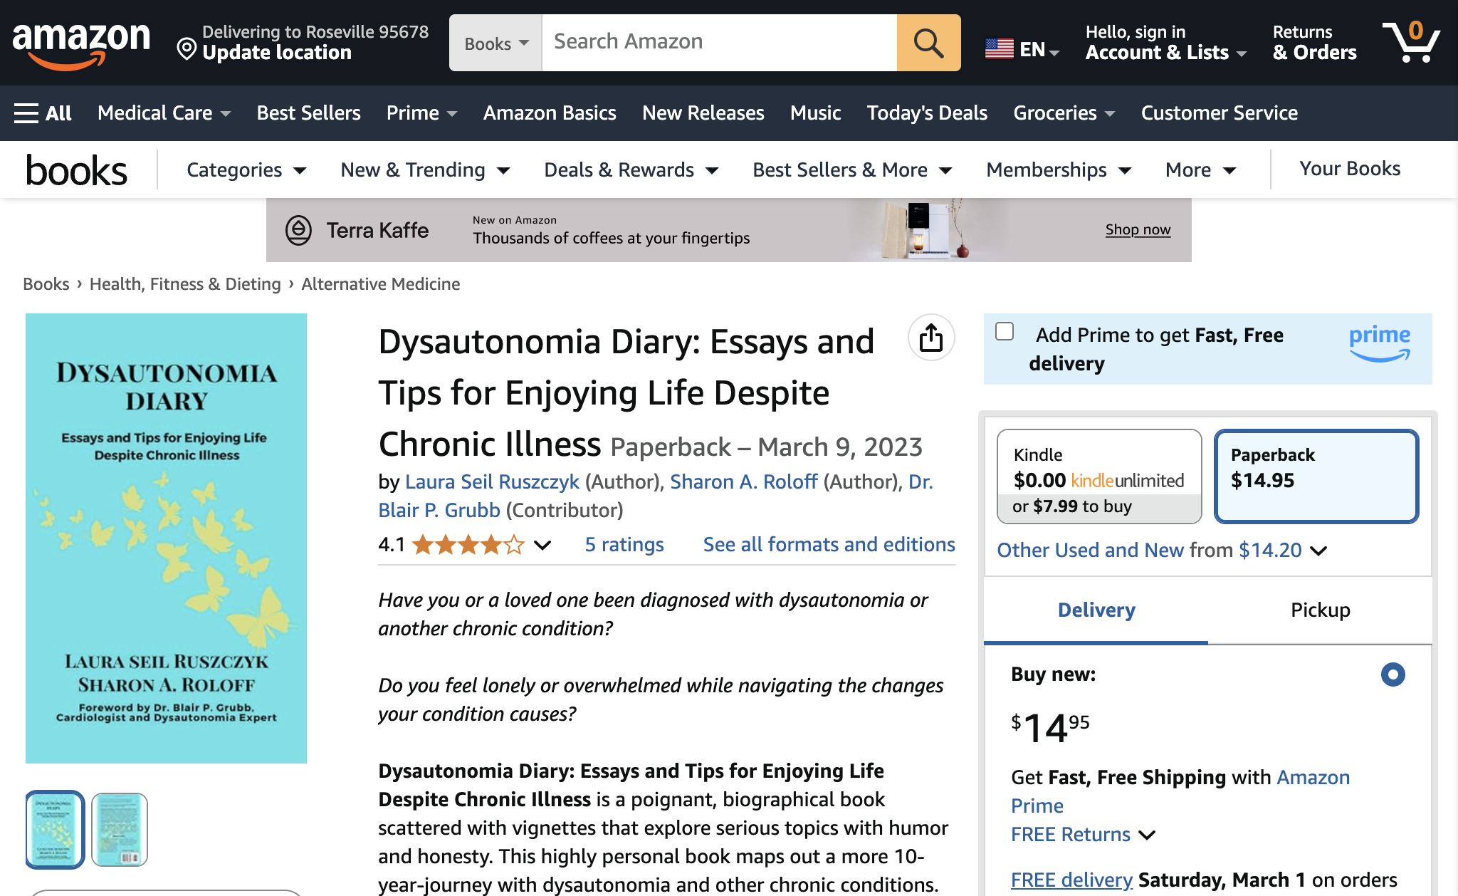1458x896 pixels.
Task: Select the back cover thumbnail
Action: (120, 830)
